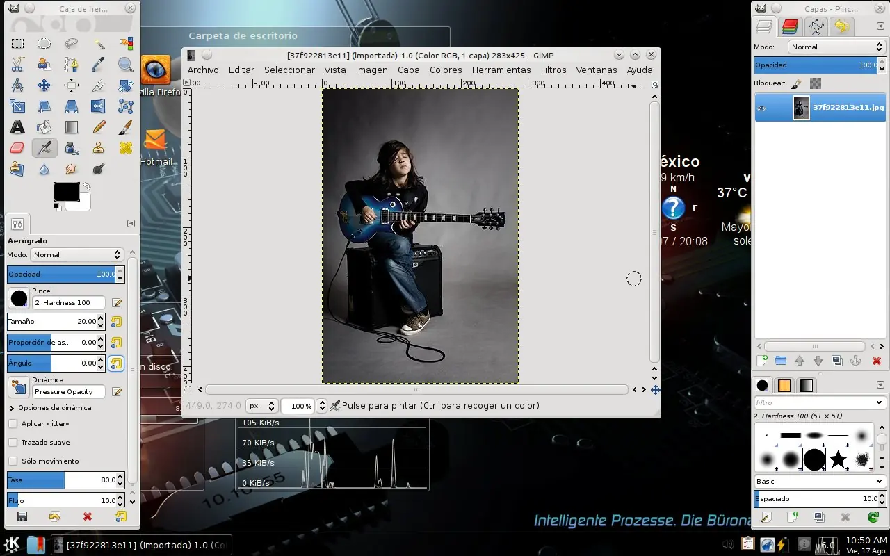Click the black foreground color swatch
The image size is (890, 556).
tap(66, 192)
